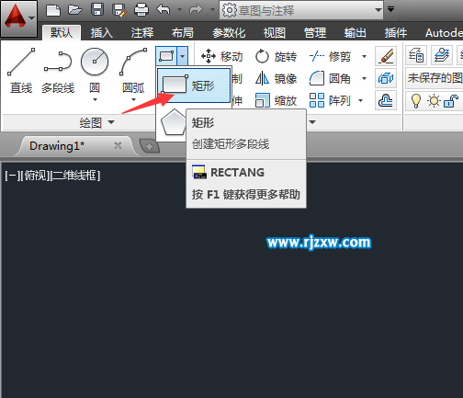Toggle the layer freeze sun icon
The height and width of the screenshot is (398, 463).
[434, 100]
